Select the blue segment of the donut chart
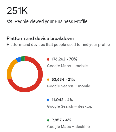Viewport: 116px width, 132px height. (x=19, y=60)
